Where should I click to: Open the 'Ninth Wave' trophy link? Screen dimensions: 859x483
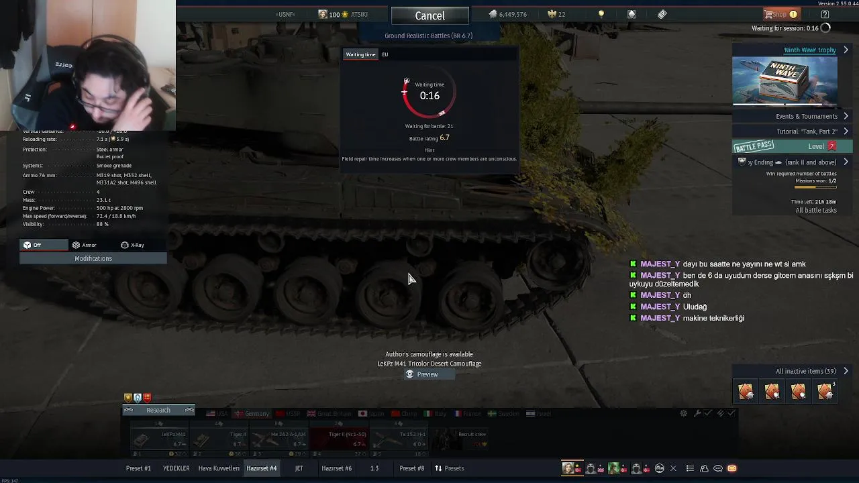pyautogui.click(x=809, y=50)
